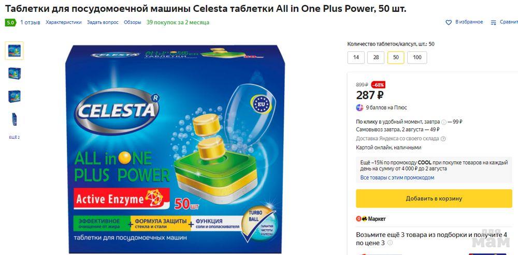Click the Yandex Market logo icon

coord(362,219)
